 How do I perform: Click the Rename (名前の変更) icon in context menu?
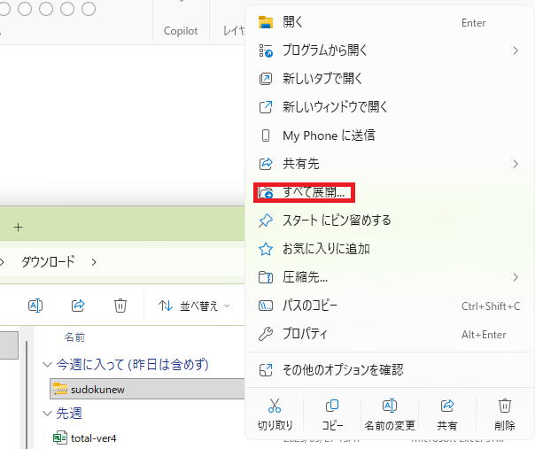click(389, 406)
